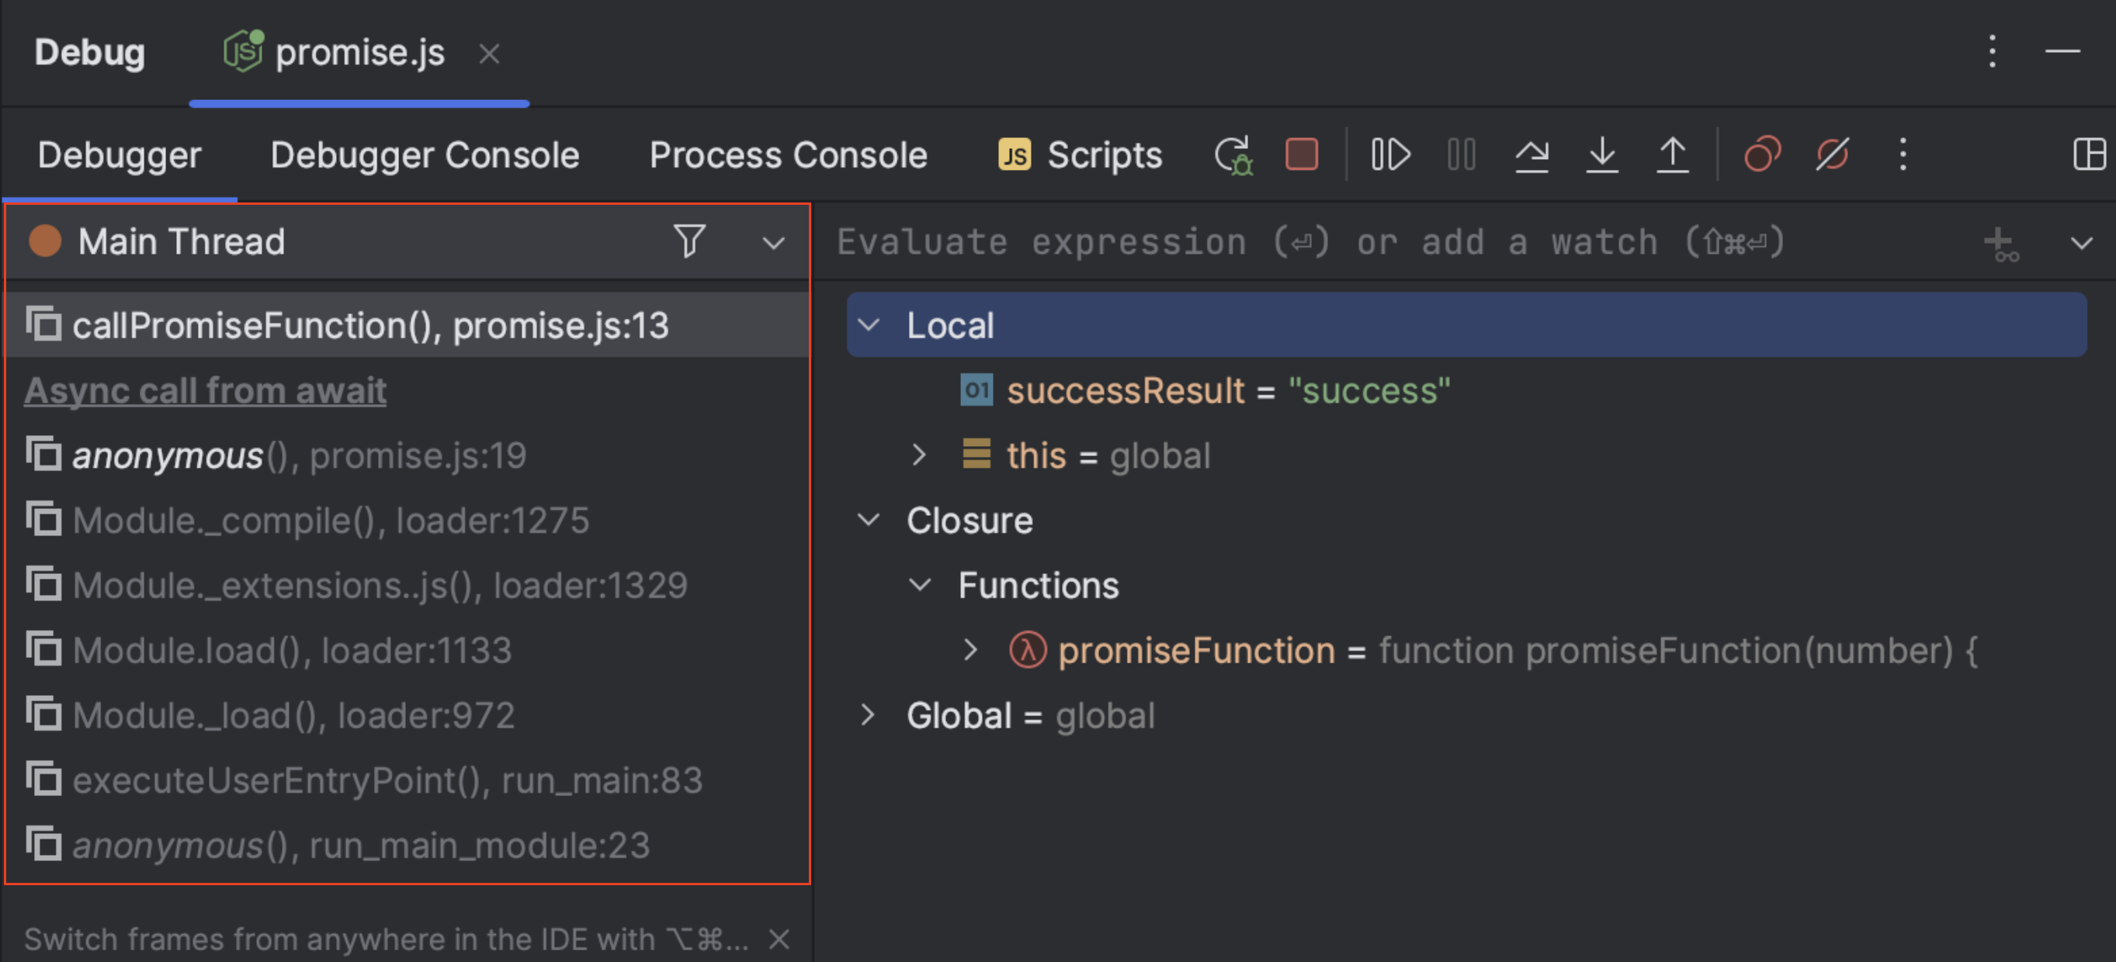Close the promise.js debug tab
Viewport: 2116px width, 962px height.
pos(490,54)
